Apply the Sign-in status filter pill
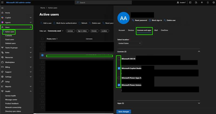Image resolution: width=216 pixels, height=114 pixels. tap(82, 31)
